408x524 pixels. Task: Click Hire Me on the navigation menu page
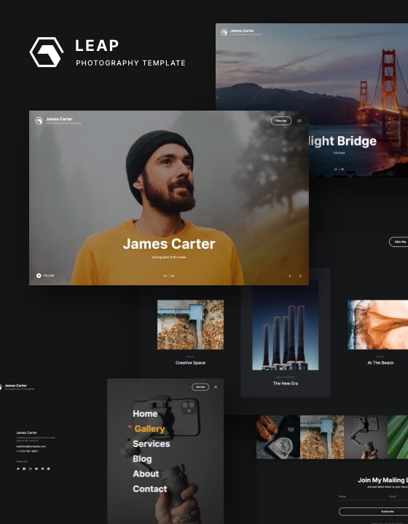point(200,387)
